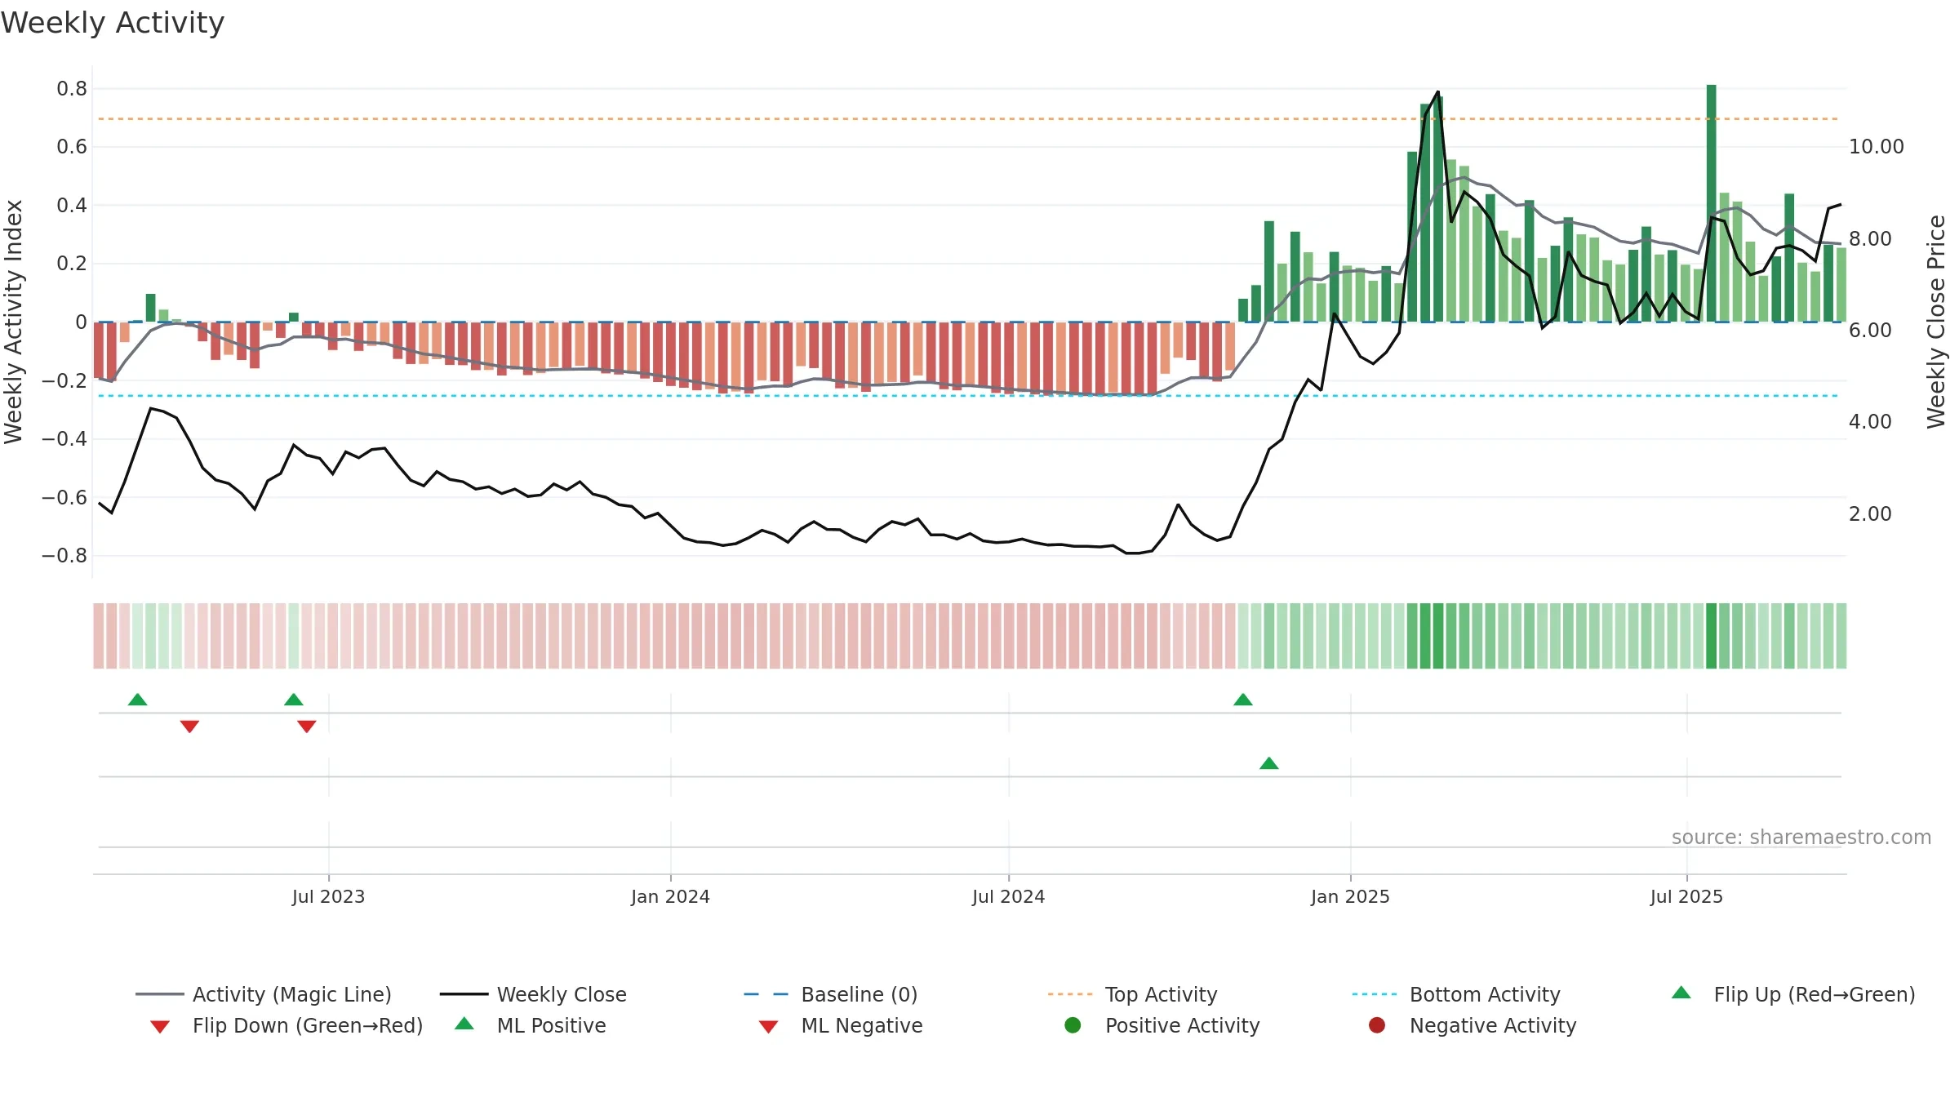1959x1102 pixels.
Task: Select the flip-up marker before Jan 2025
Action: tap(1243, 700)
